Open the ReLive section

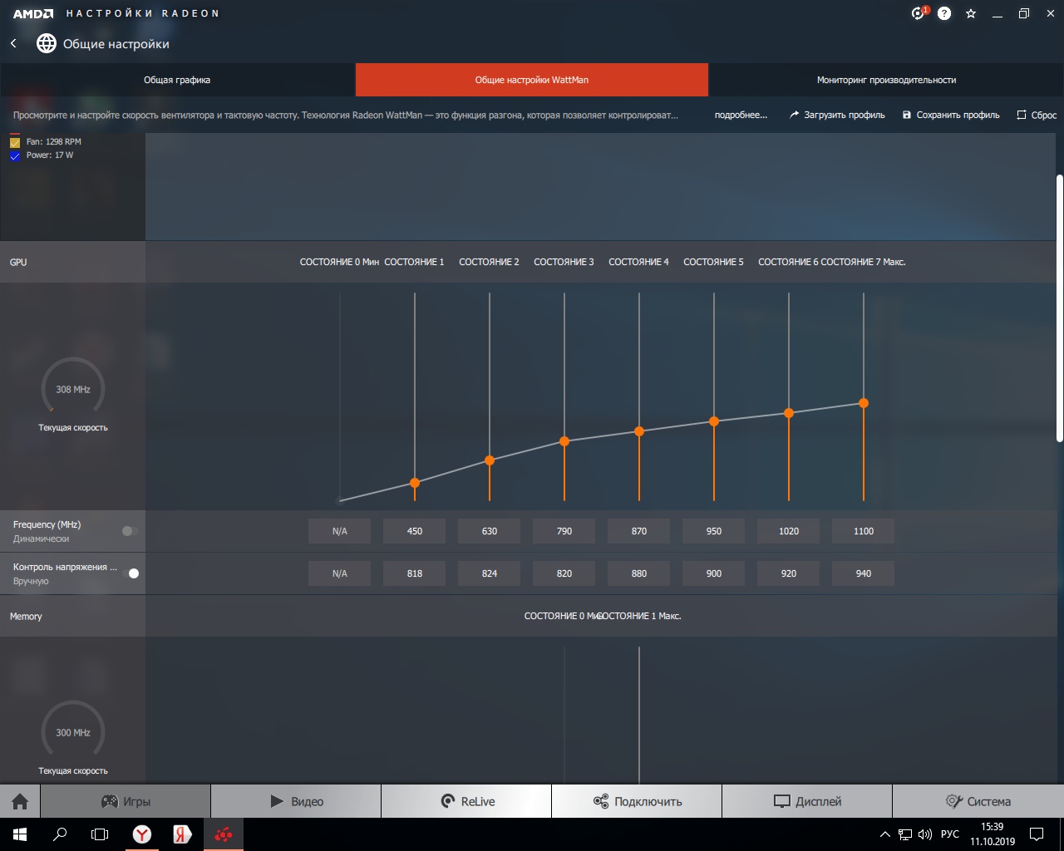pyautogui.click(x=466, y=801)
